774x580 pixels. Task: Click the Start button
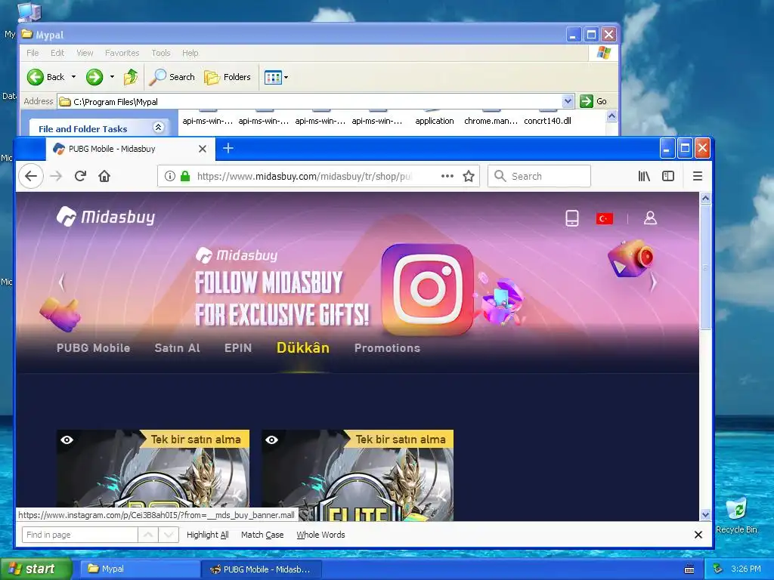[36, 569]
